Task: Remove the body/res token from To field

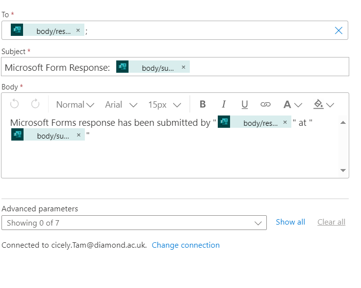Action: (78, 30)
